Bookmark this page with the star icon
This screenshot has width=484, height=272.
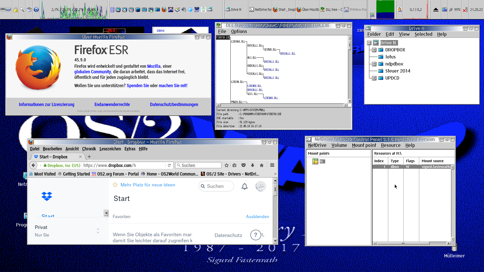227,165
